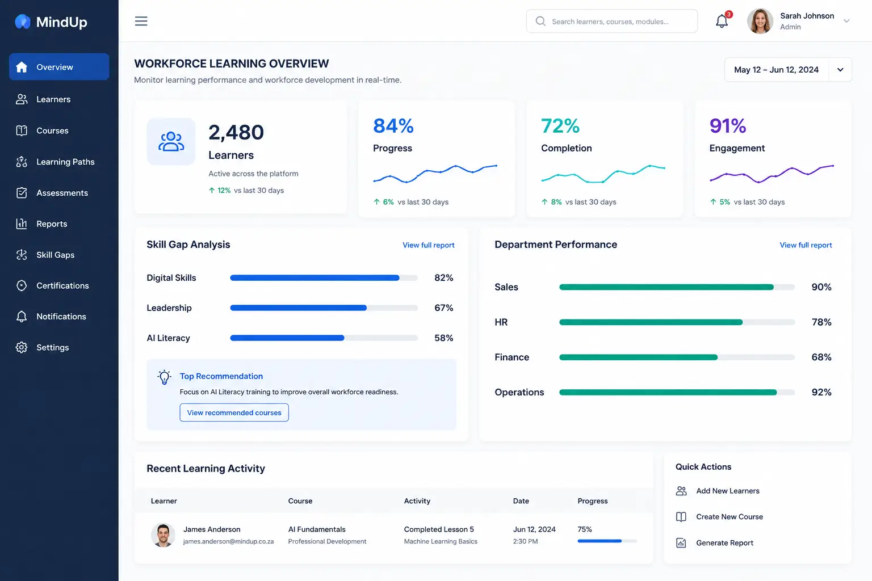872x581 pixels.
Task: Focus the search learners, courses field
Action: tap(612, 22)
